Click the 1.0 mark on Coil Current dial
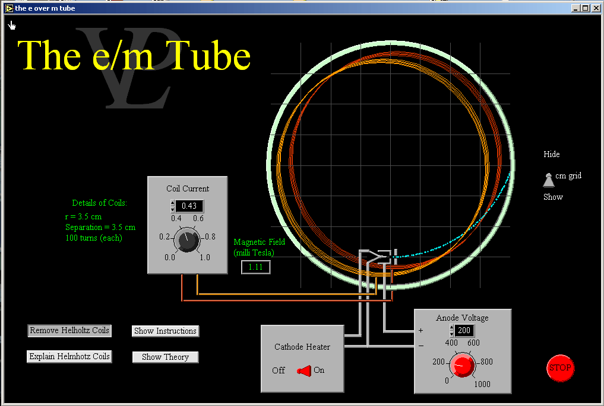604x406 pixels. point(205,257)
